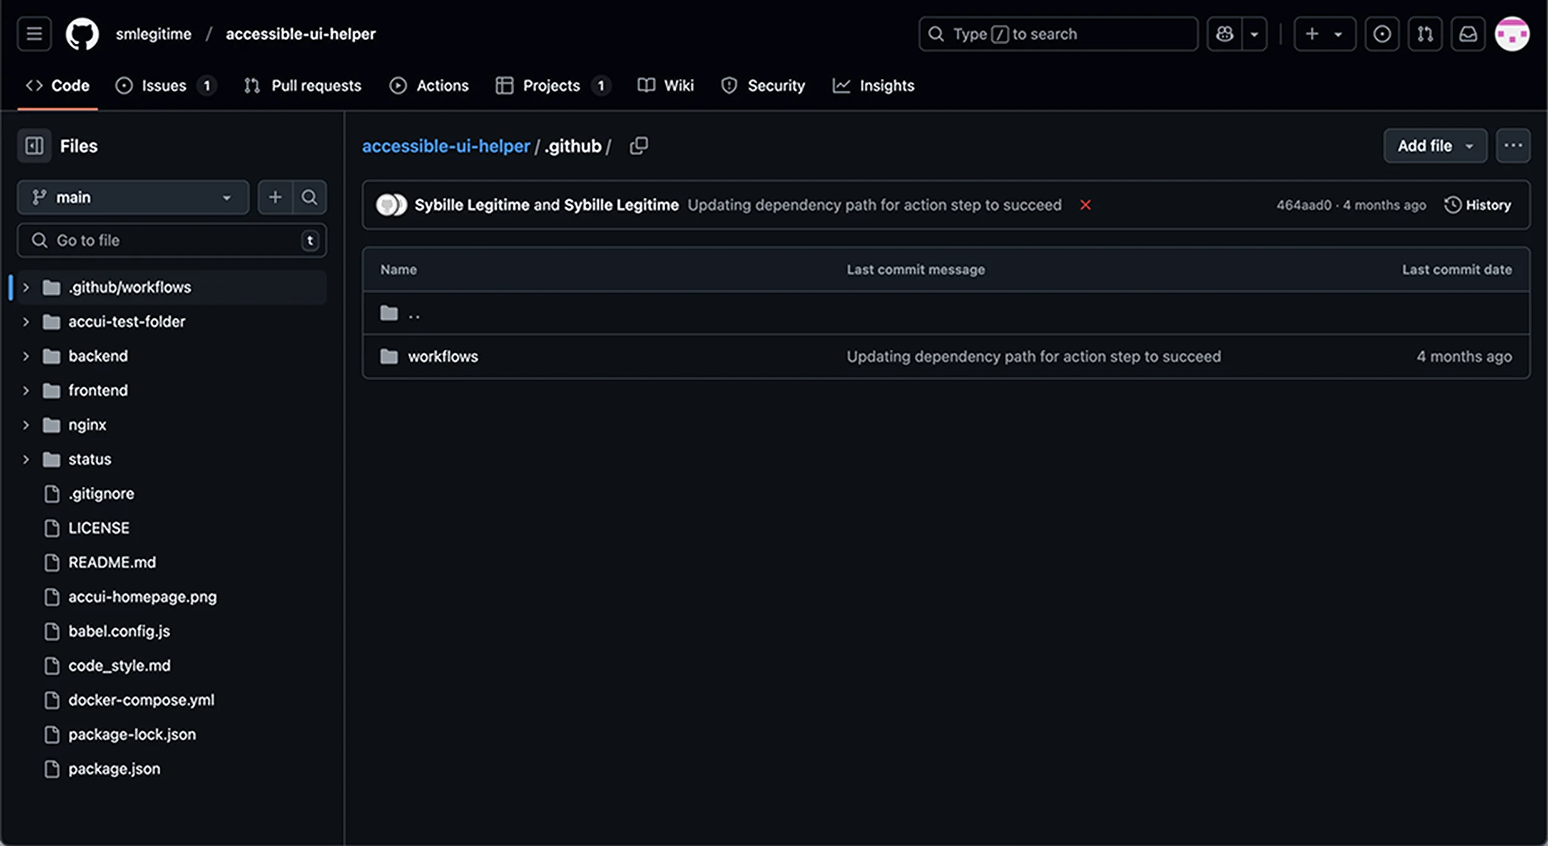The image size is (1548, 846).
Task: Switch to the Pull requests tab
Action: coord(303,86)
